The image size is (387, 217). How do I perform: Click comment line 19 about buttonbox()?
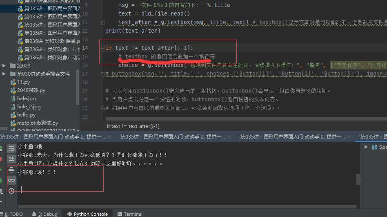218,91
